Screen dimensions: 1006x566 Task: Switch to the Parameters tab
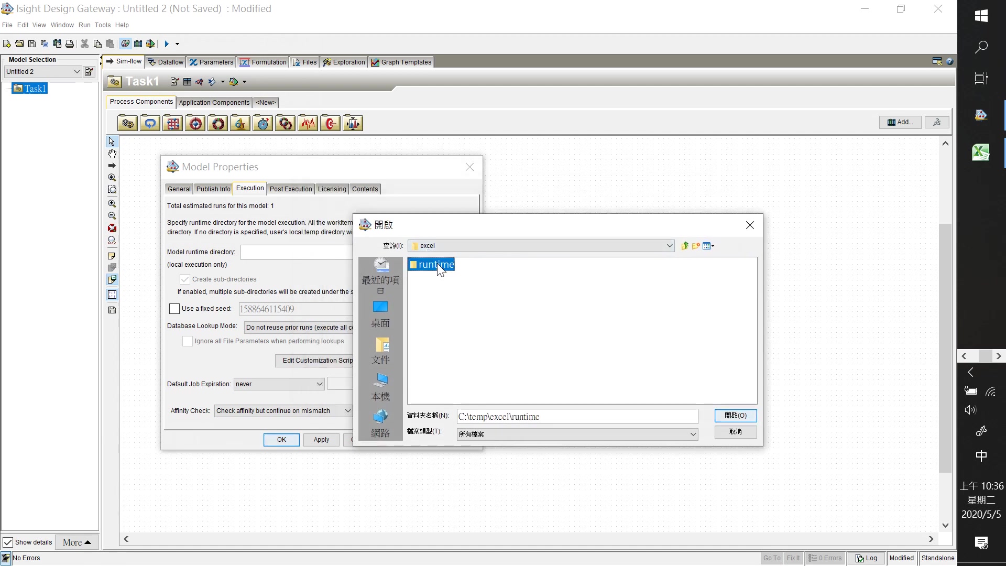click(212, 62)
